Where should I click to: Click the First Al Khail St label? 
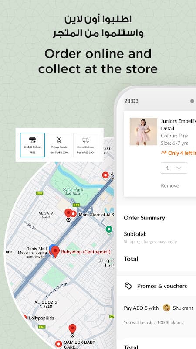(57, 290)
